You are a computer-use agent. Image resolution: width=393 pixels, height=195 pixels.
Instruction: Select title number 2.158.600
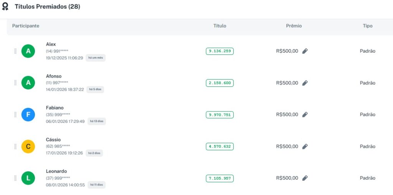pos(220,83)
